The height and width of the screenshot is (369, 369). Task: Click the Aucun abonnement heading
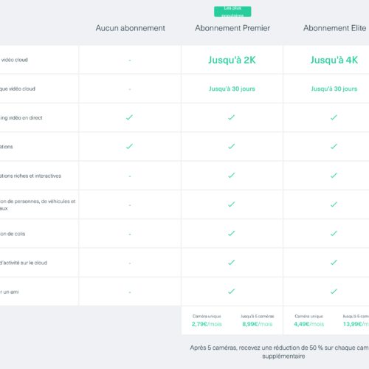(x=130, y=28)
